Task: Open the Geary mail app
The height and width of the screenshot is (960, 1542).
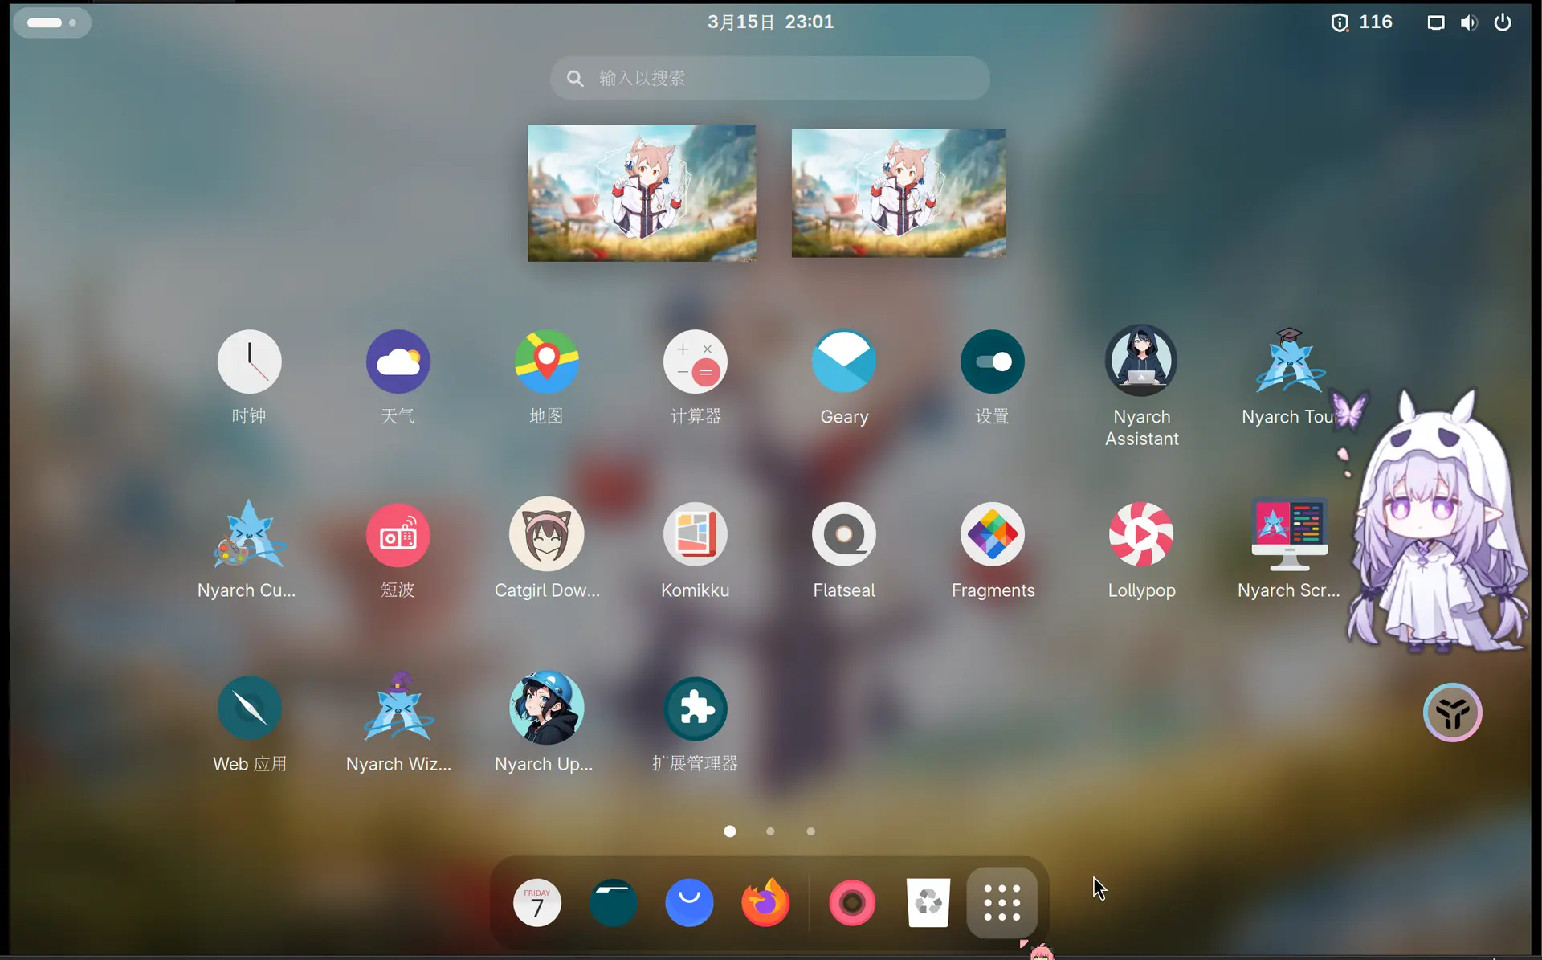Action: (843, 362)
